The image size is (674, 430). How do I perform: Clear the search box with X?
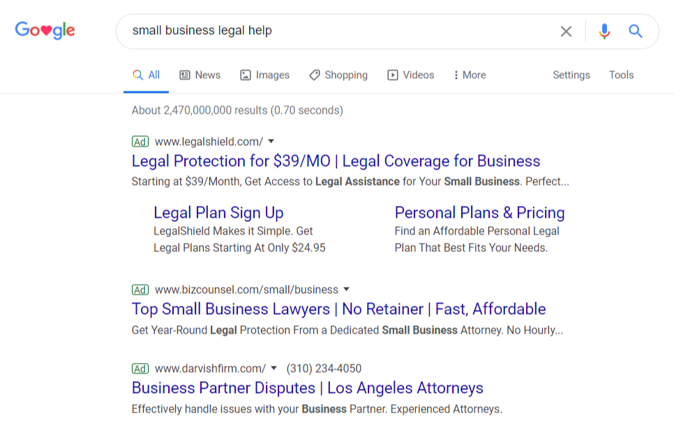click(x=566, y=31)
